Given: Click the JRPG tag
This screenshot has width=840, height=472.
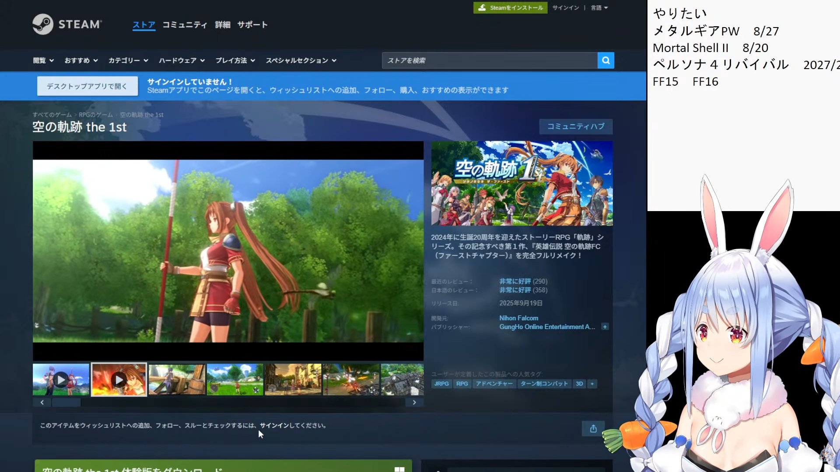Looking at the screenshot, I should point(441,384).
